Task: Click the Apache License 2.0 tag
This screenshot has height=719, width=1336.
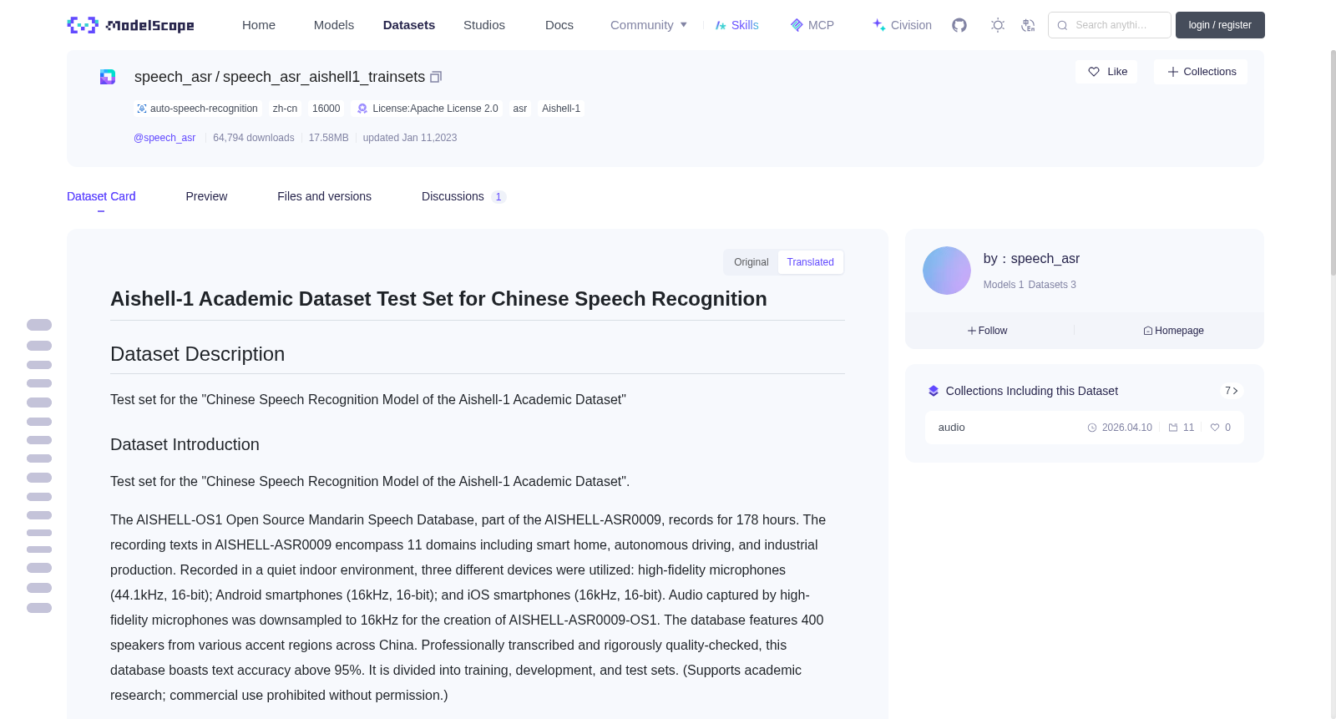Action: tap(428, 109)
